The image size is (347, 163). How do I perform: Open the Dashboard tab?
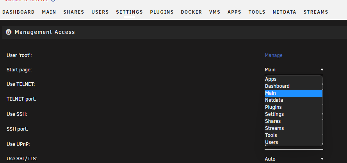(x=18, y=12)
